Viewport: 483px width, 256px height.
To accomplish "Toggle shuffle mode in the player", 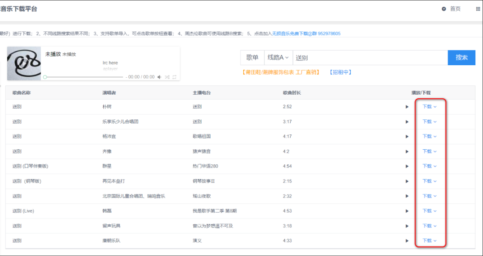I will 167,77.
